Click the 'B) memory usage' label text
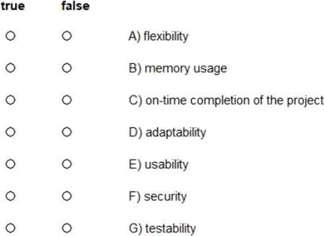Image resolution: width=324 pixels, height=236 pixels. 178,69
